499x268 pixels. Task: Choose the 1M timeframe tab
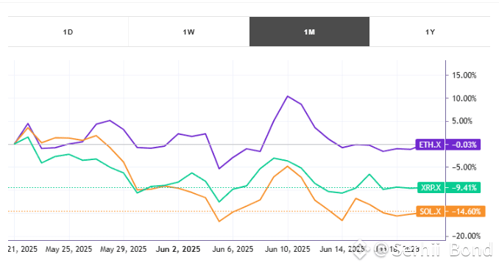click(x=309, y=32)
